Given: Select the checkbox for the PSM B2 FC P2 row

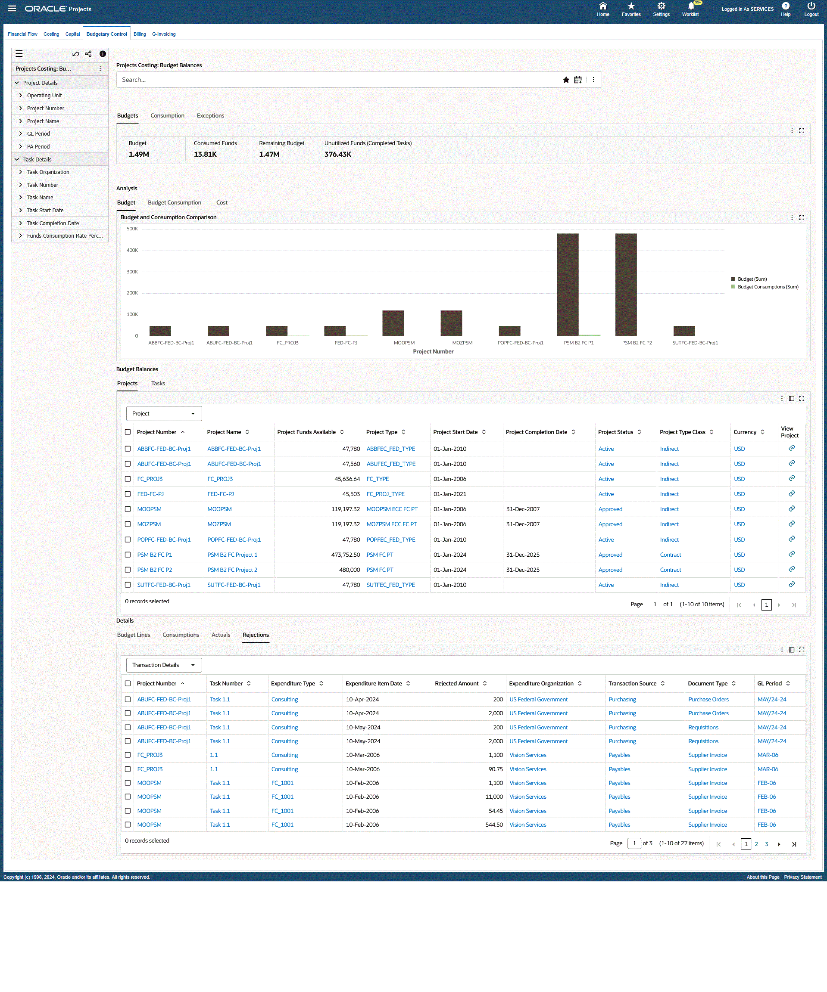Looking at the screenshot, I should [128, 570].
